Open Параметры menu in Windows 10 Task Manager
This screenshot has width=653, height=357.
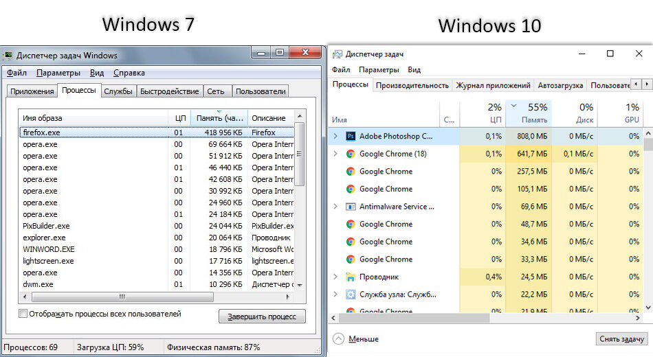click(379, 69)
